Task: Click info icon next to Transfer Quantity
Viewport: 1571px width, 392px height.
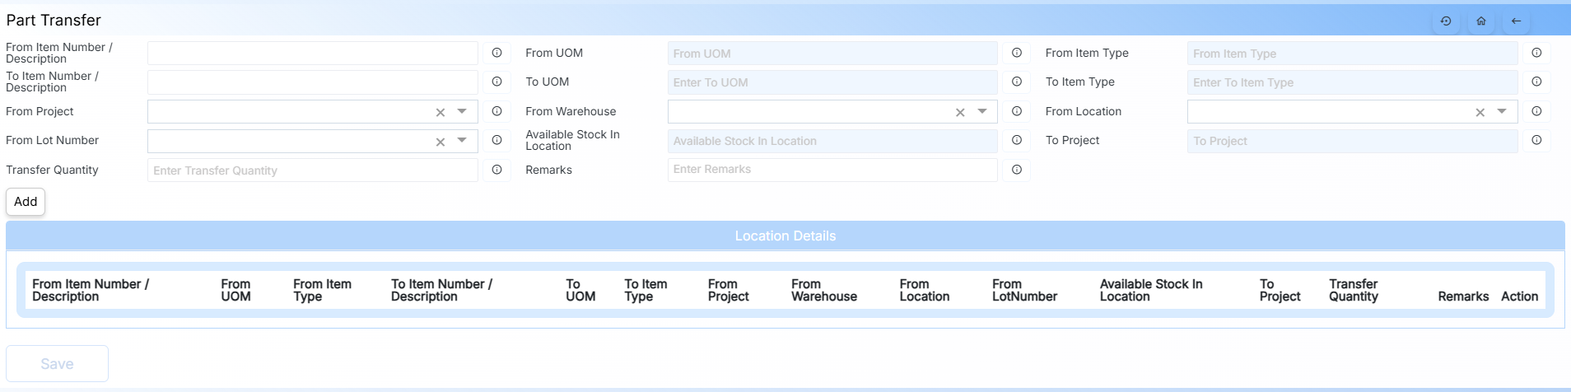Action: pos(496,170)
